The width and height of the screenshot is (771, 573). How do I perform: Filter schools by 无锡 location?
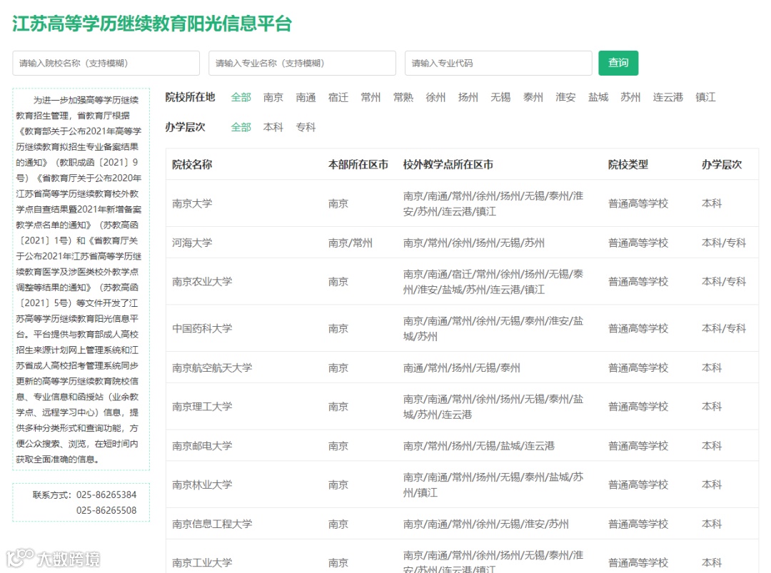500,97
